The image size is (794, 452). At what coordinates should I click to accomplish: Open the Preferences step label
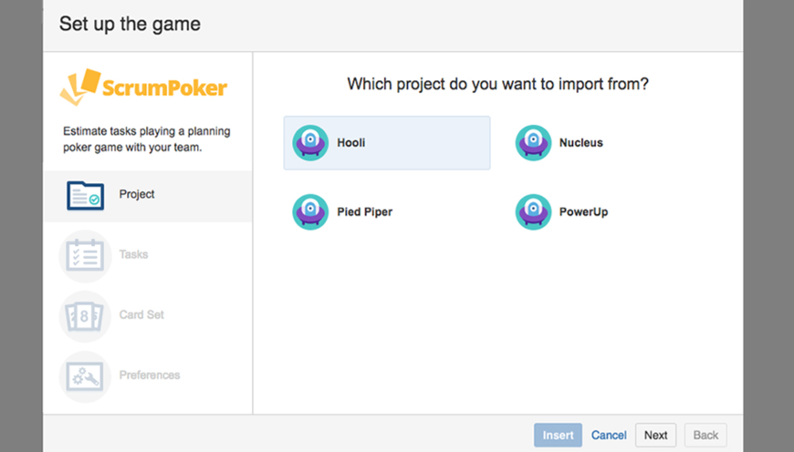point(150,375)
